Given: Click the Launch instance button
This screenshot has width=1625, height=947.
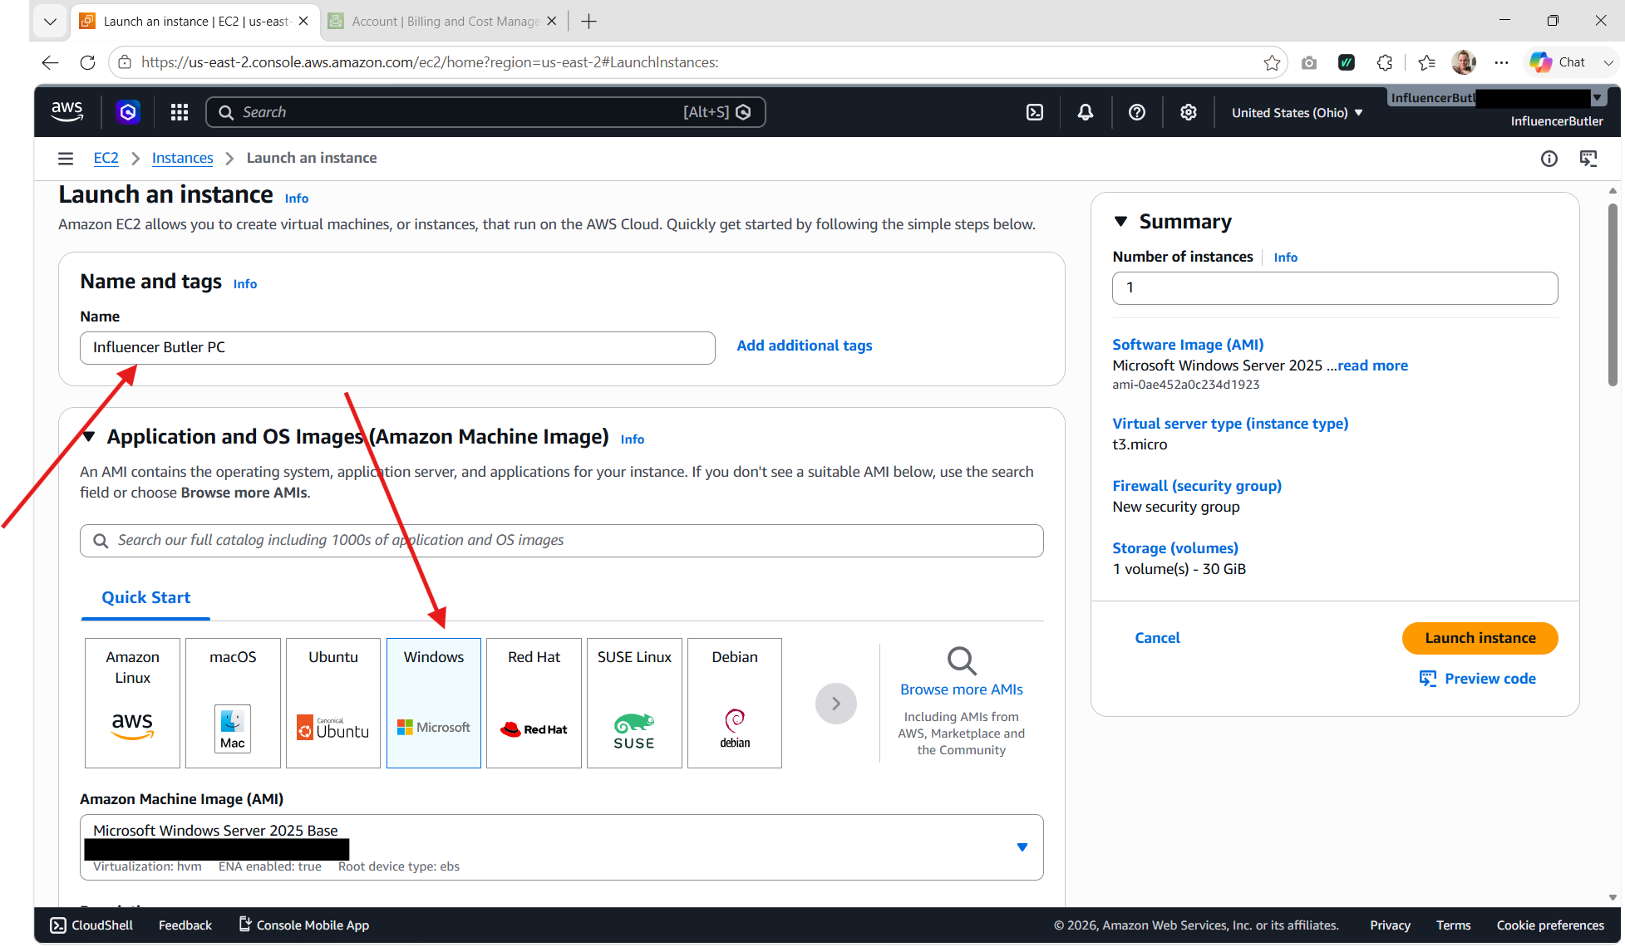Looking at the screenshot, I should pyautogui.click(x=1480, y=638).
